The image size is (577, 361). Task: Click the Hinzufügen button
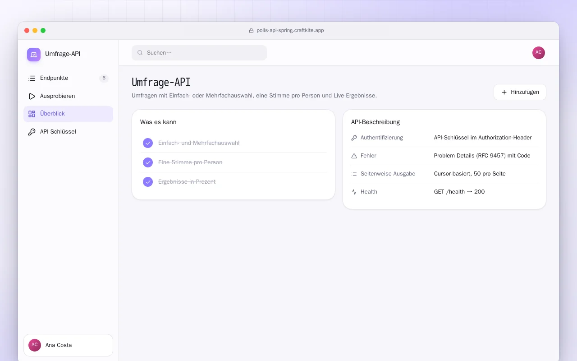pos(520,92)
